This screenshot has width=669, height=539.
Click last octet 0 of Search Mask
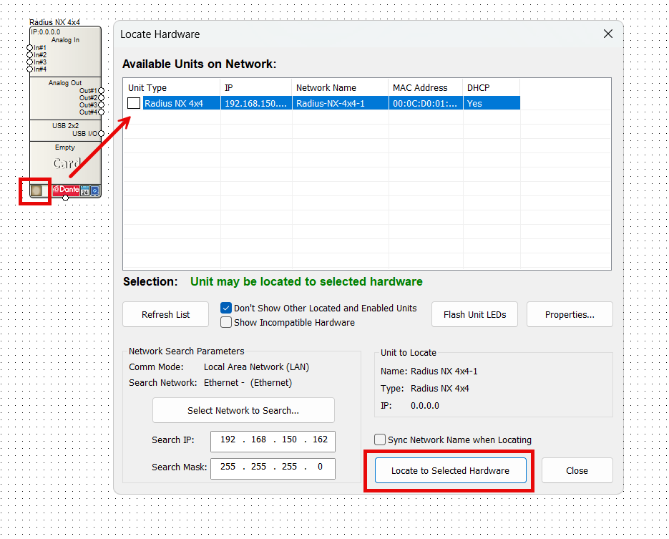coord(320,467)
